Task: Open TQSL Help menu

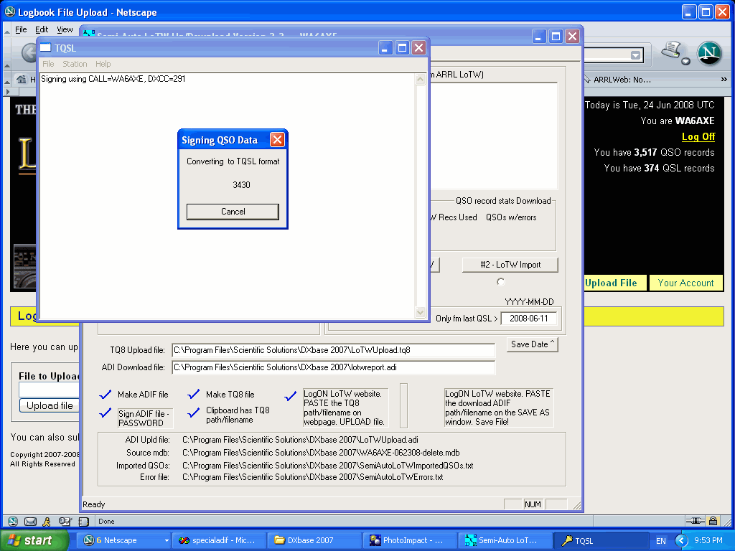Action: 103,64
